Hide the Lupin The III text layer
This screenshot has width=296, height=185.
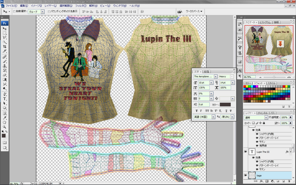coord(246,152)
